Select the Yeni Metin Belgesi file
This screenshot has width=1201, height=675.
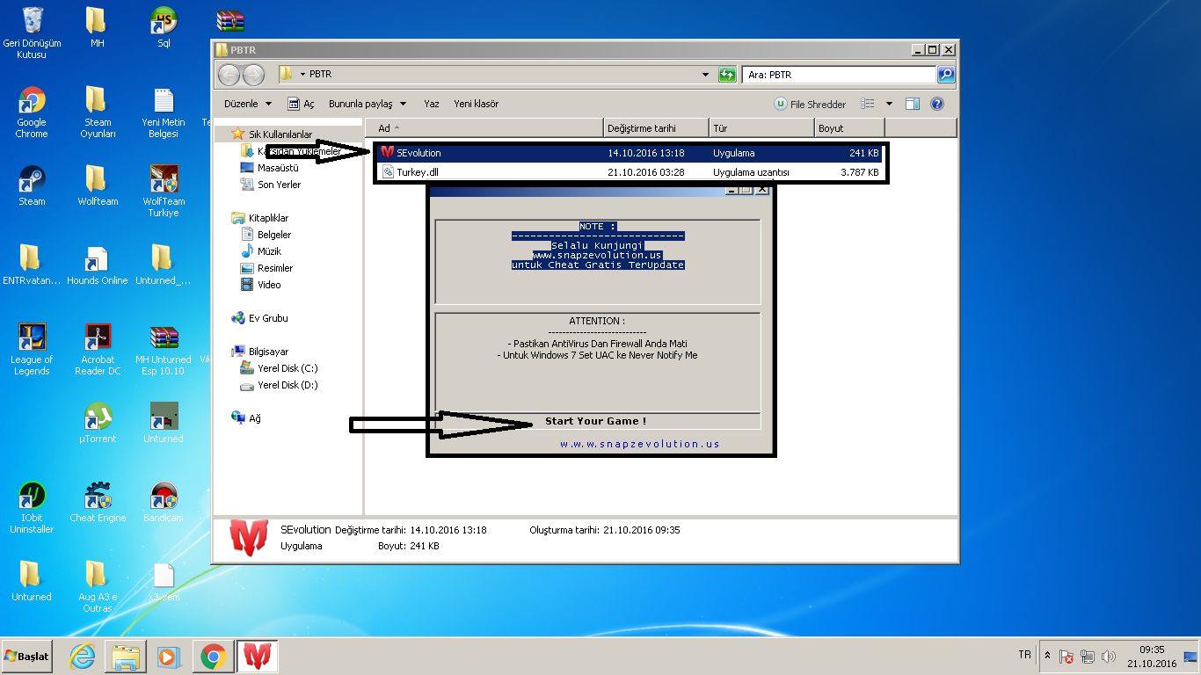164,112
